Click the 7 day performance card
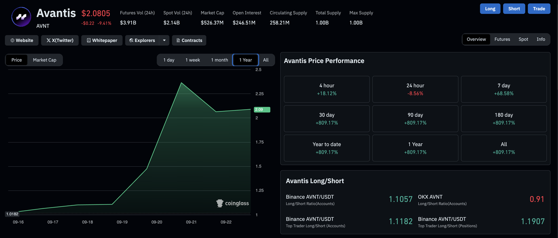The width and height of the screenshot is (558, 238). 504,89
